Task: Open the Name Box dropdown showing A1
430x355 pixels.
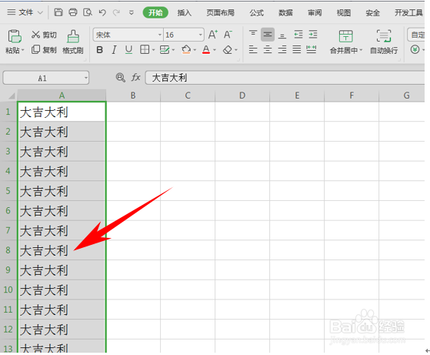Action: (x=86, y=78)
